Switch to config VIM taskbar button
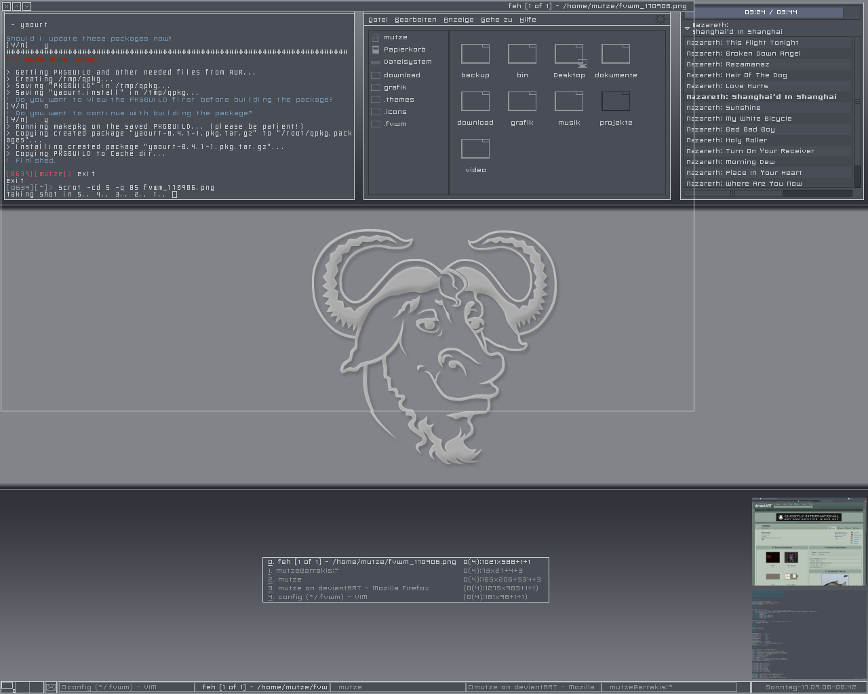 (126, 687)
